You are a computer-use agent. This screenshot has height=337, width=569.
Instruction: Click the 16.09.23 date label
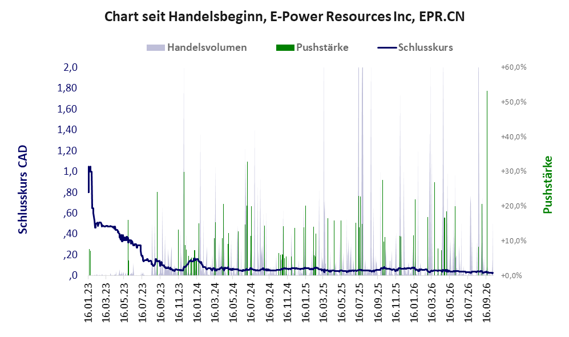coord(161,302)
